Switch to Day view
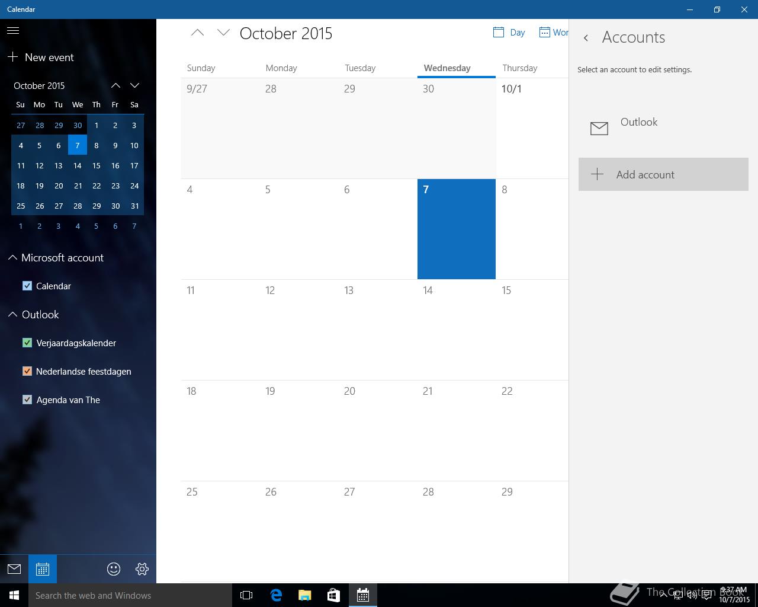Image resolution: width=758 pixels, height=607 pixels. coord(509,33)
